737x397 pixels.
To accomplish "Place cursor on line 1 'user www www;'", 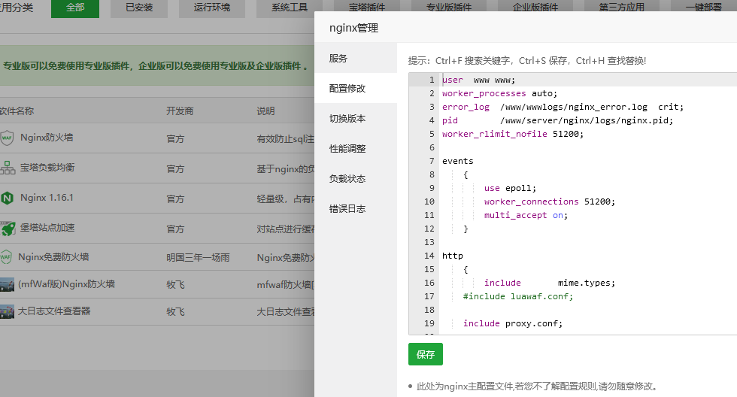I will (478, 80).
